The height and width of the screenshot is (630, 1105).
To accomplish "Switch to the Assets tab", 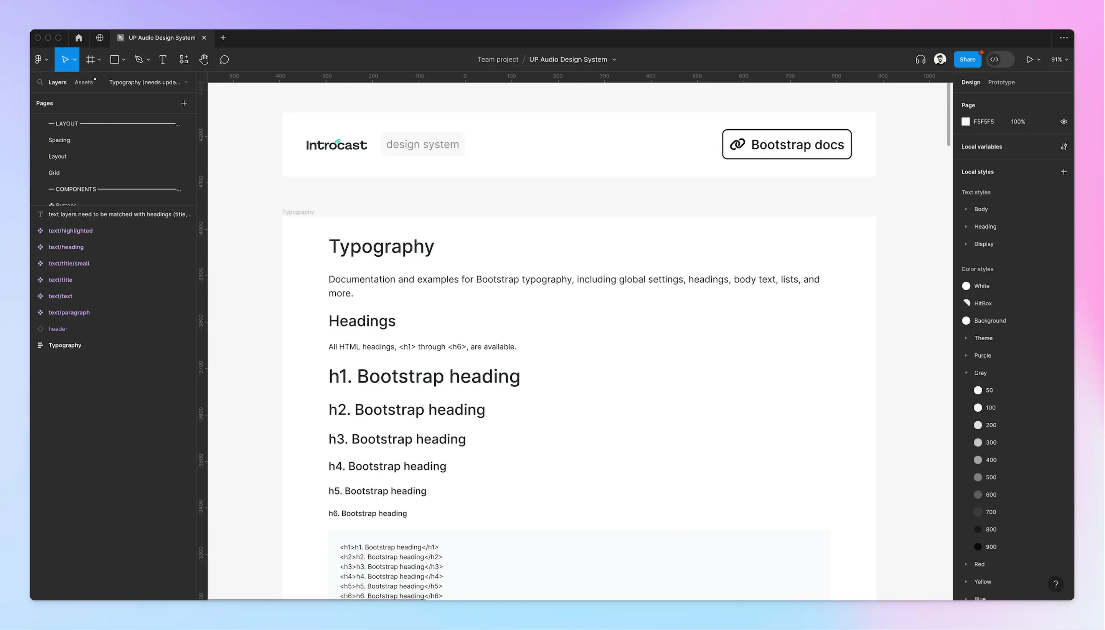I will [83, 82].
